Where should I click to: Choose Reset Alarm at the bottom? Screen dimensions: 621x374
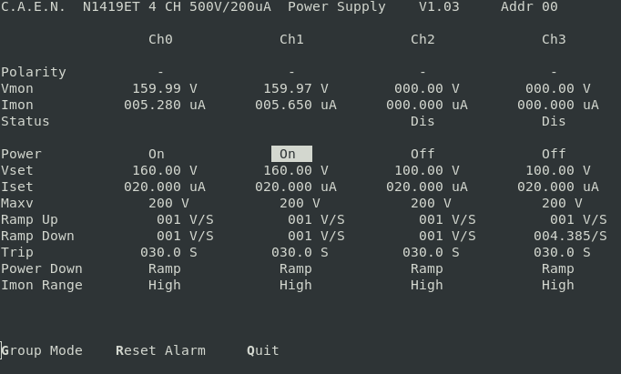[160, 350]
